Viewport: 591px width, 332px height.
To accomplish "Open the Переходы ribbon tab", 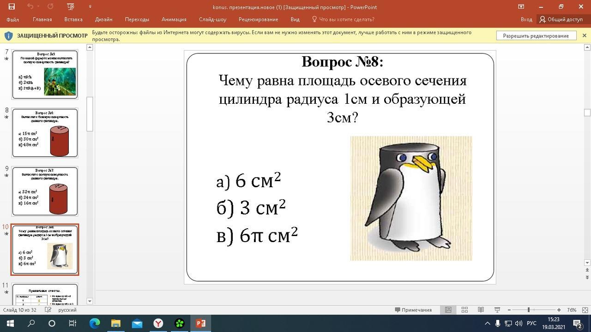I will pyautogui.click(x=137, y=19).
